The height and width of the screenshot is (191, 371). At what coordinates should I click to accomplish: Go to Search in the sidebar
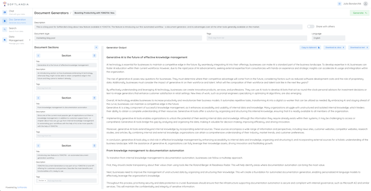pos(16,30)
